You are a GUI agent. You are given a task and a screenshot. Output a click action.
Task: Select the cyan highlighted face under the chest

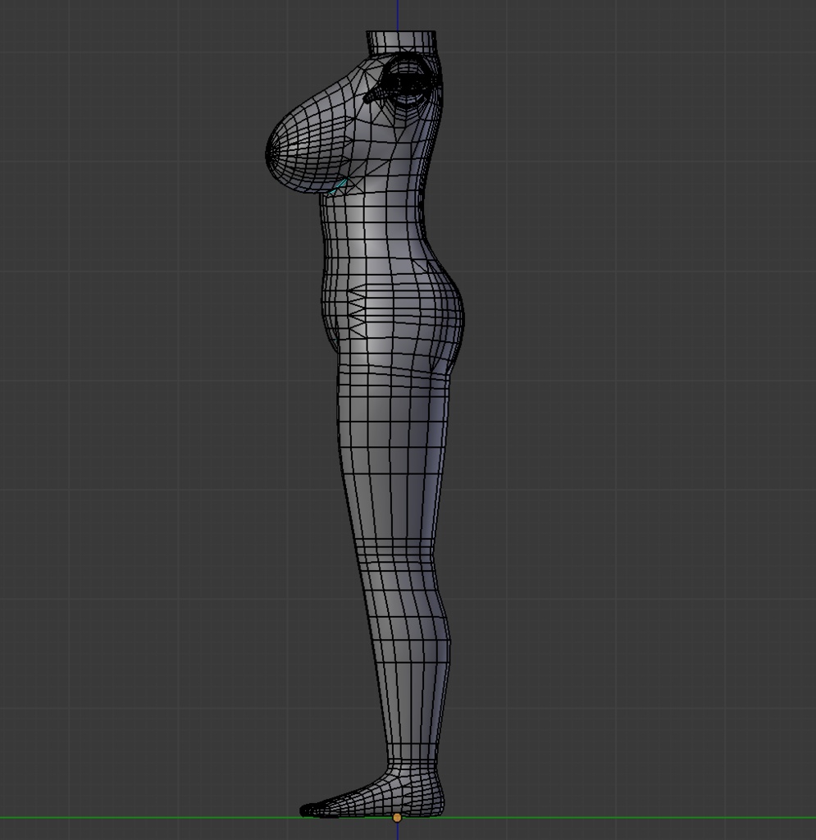338,187
